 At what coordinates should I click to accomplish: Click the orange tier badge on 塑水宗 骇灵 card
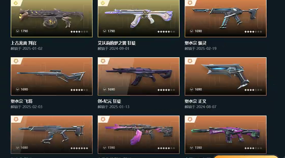pos(190,3)
